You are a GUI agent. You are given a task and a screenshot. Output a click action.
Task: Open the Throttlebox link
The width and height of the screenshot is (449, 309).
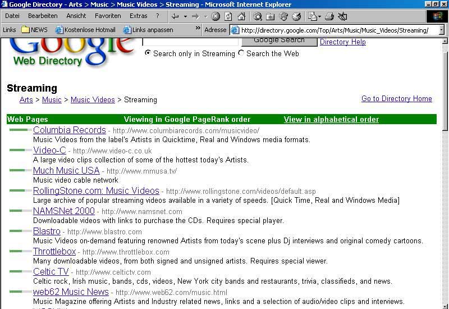[x=54, y=251]
